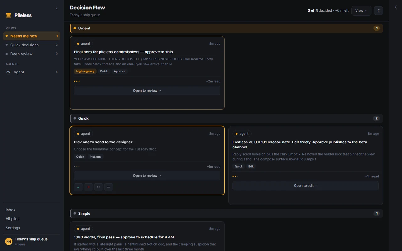Open more options ellipsis on thumbnail card

click(x=109, y=187)
